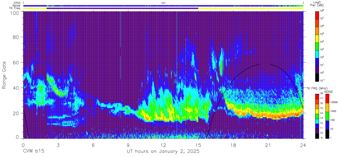
Task: Click the TX Freq row label
Action: click(15, 8)
